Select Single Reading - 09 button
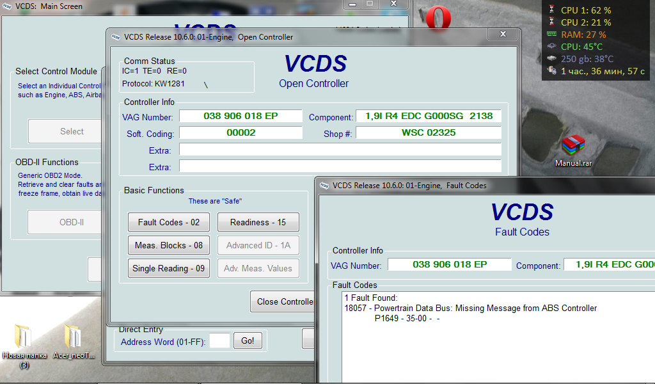Viewport: 655px width, 384px height. tap(169, 268)
